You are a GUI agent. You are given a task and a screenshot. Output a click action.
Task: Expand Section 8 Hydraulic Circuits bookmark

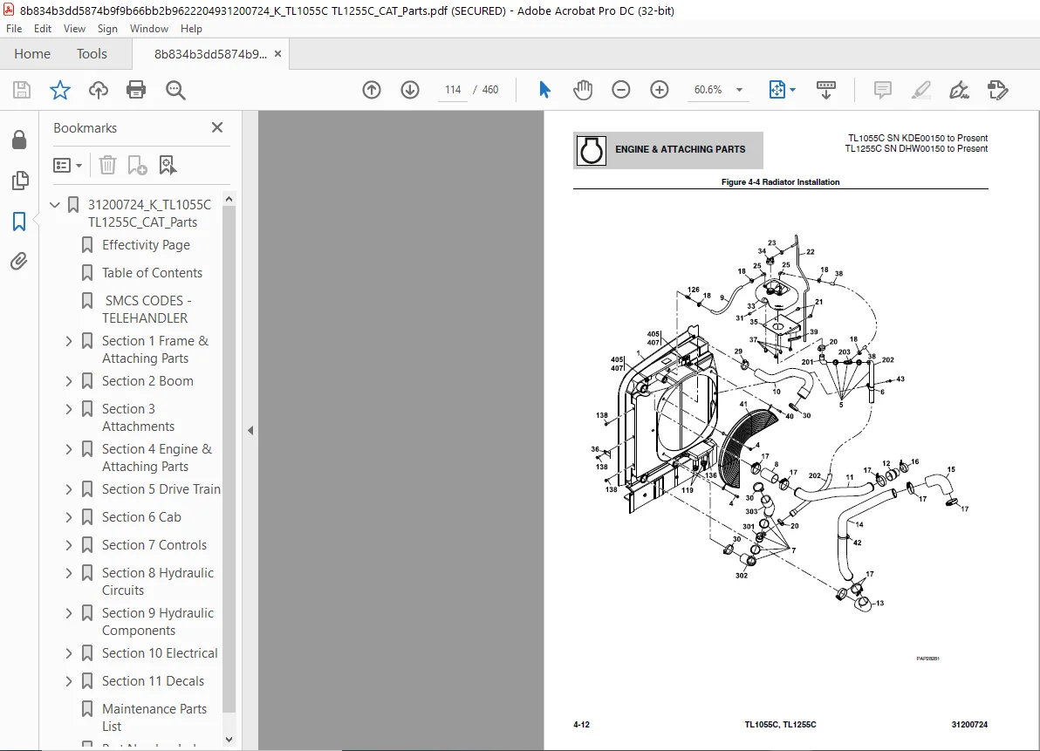point(69,573)
